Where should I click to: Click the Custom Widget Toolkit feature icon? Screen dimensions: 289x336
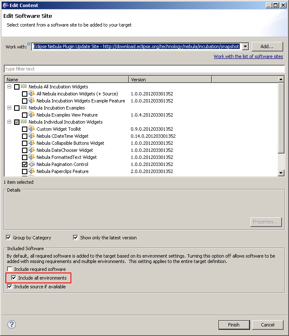coord(32,129)
